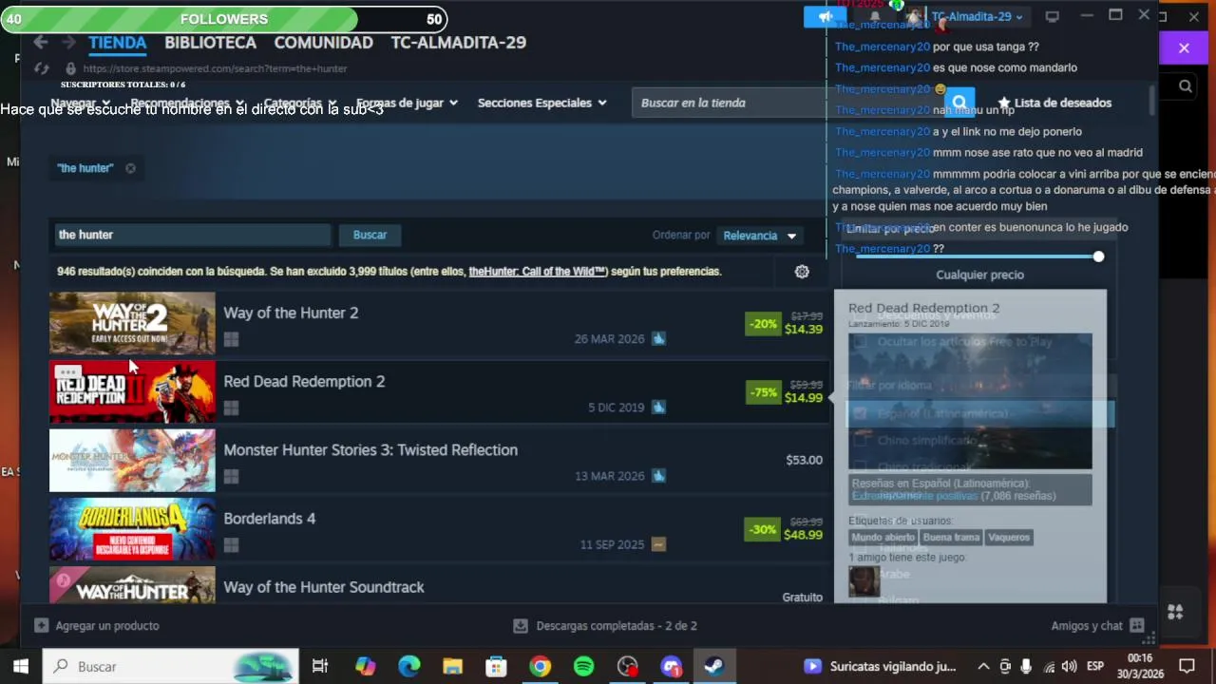The width and height of the screenshot is (1216, 684).
Task: Check Chino tradicional language filter
Action: click(x=860, y=466)
